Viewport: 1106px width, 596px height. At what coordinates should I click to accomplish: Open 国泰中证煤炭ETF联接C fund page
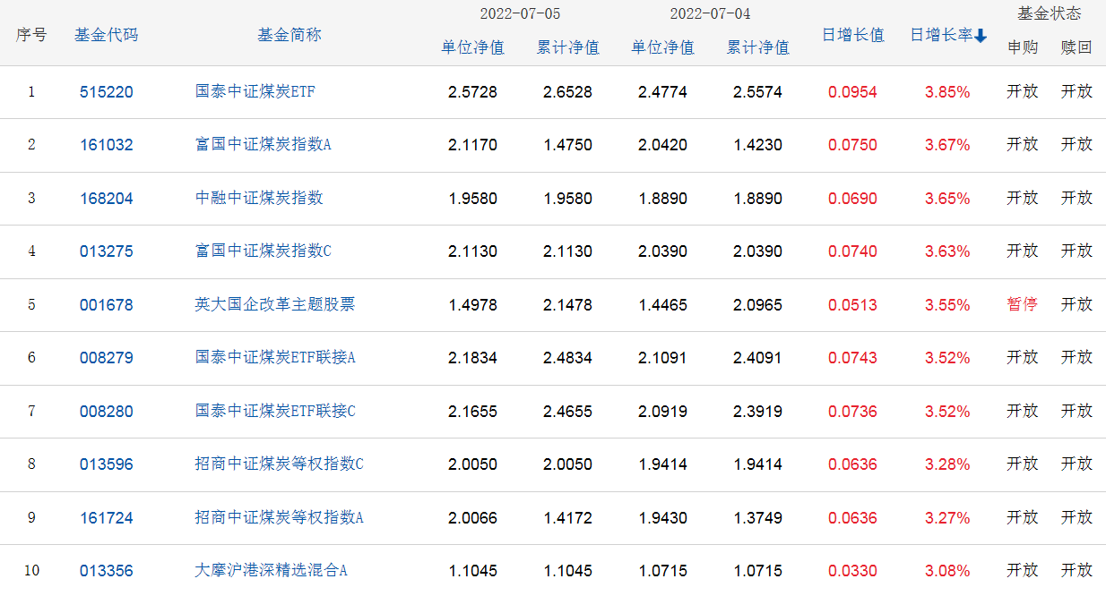(x=275, y=411)
